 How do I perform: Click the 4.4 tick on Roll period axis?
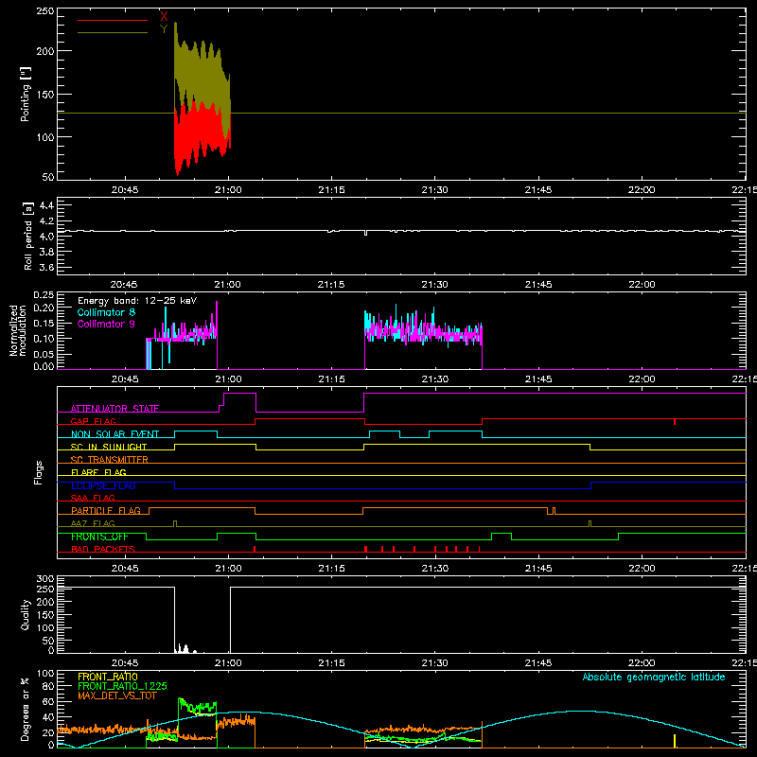(x=46, y=205)
